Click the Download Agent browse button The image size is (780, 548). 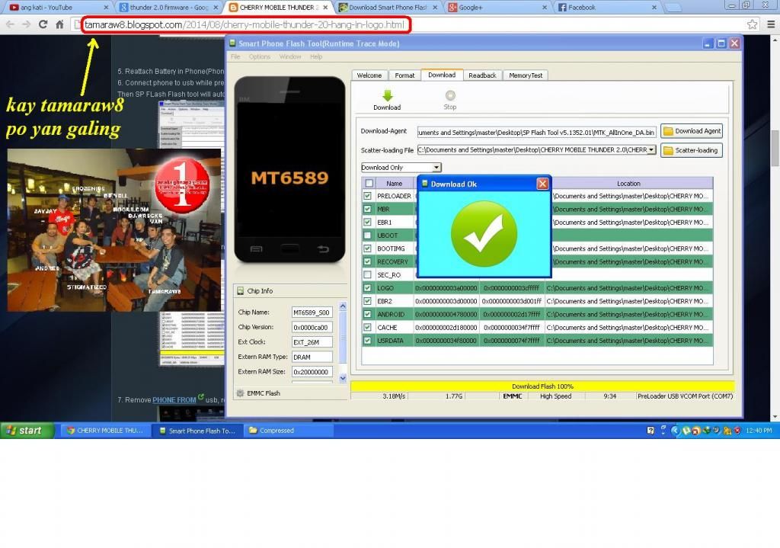tap(692, 131)
